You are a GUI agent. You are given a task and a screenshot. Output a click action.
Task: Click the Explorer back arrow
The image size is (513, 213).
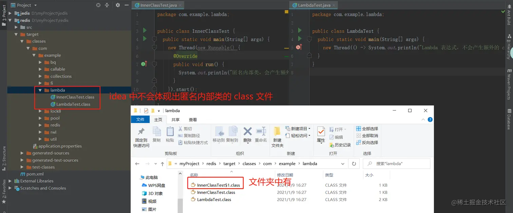137,164
